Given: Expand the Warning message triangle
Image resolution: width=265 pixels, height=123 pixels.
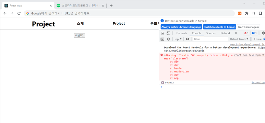Looking at the screenshot, I should coord(165,55).
